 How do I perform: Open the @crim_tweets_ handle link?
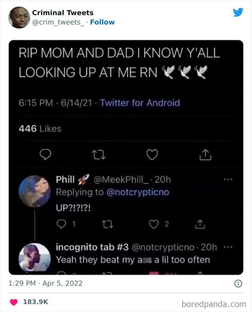pos(58,22)
